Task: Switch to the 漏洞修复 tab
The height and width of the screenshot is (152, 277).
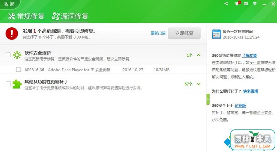Action: click(x=70, y=16)
